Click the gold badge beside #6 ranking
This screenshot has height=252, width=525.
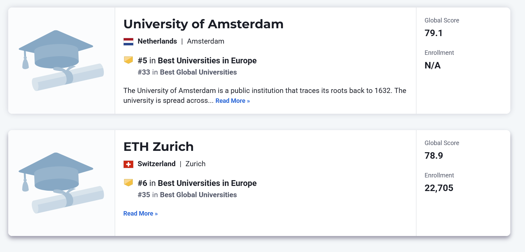point(128,183)
